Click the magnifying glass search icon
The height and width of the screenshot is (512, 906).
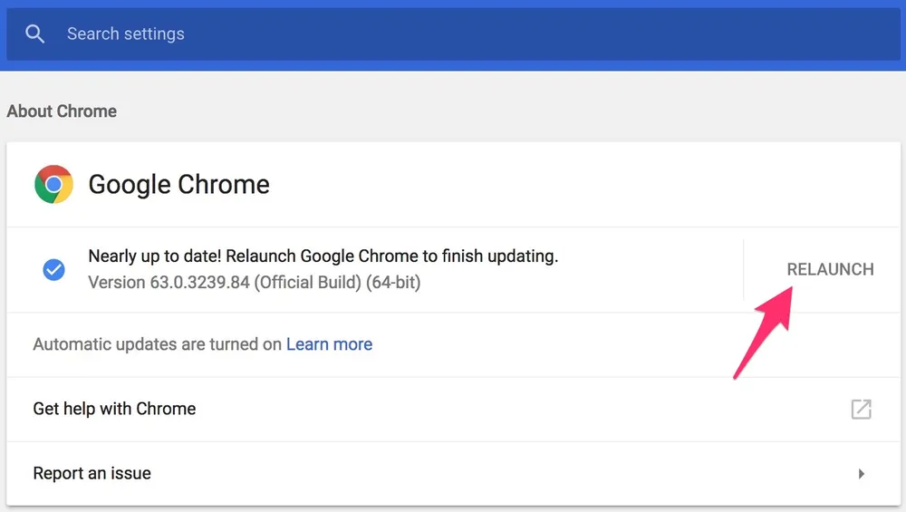coord(34,34)
